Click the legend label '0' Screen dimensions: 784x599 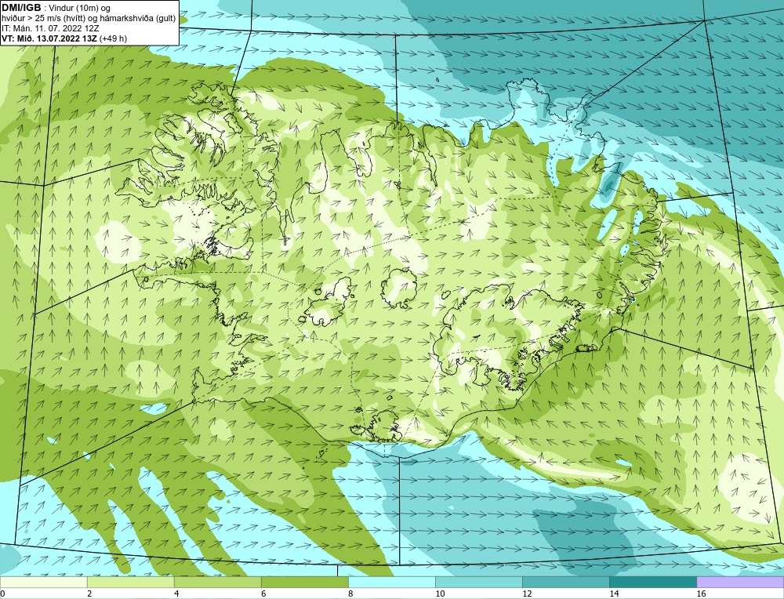pos(2,594)
